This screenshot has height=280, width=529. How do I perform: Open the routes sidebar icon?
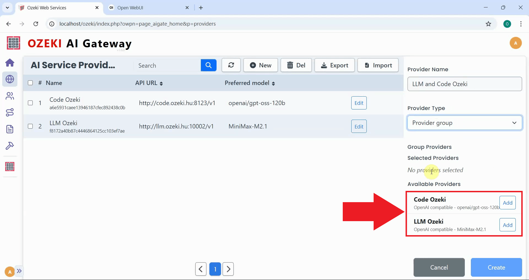(10, 112)
